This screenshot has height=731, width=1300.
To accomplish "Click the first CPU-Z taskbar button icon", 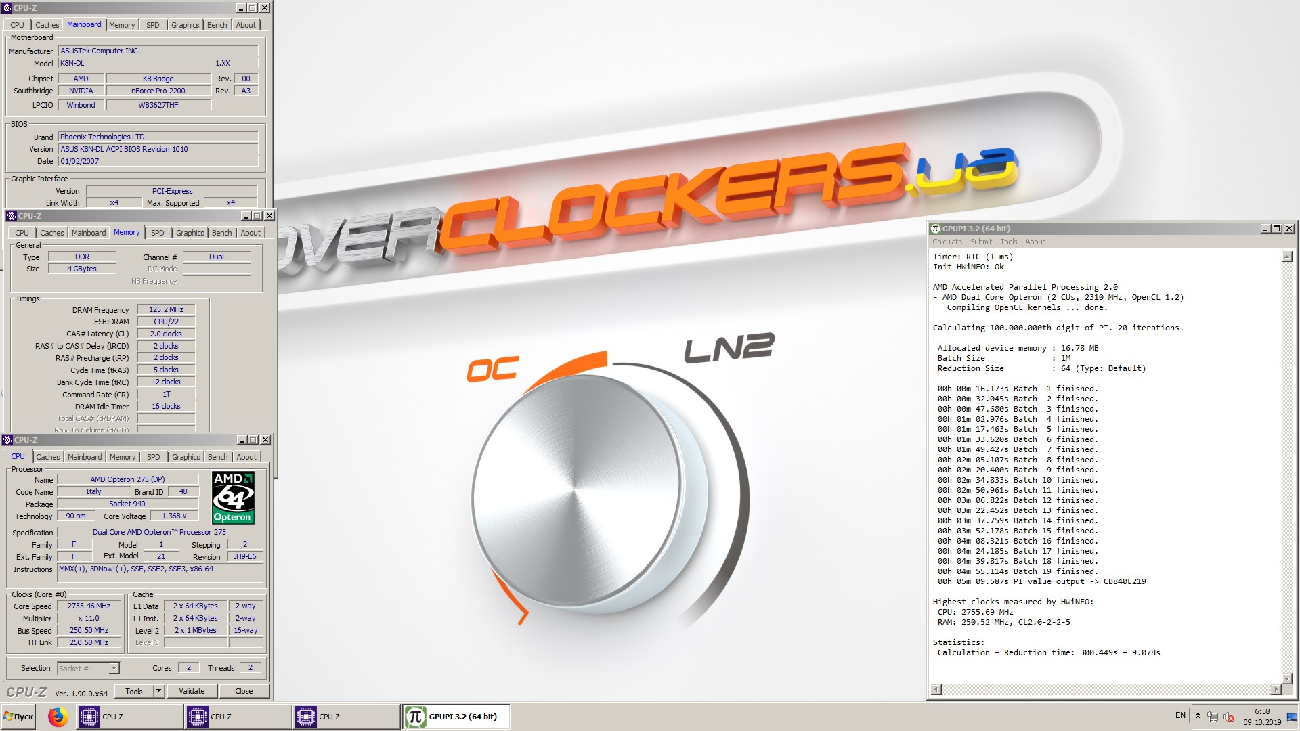I will (89, 716).
